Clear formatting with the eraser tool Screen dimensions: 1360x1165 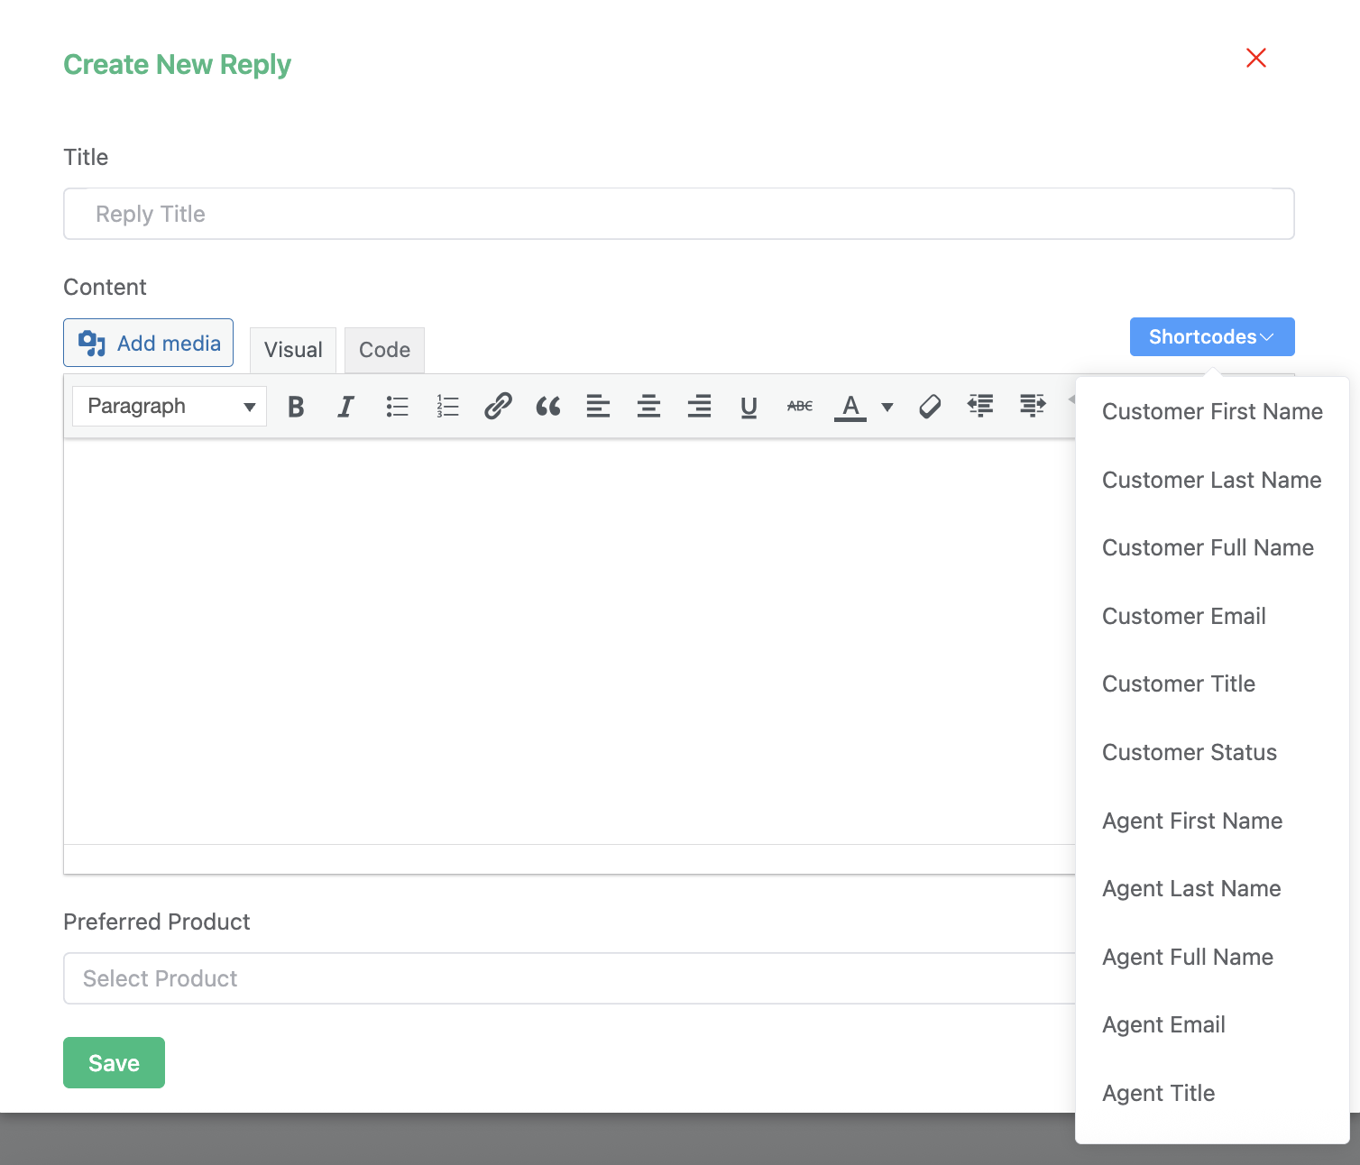(x=929, y=407)
